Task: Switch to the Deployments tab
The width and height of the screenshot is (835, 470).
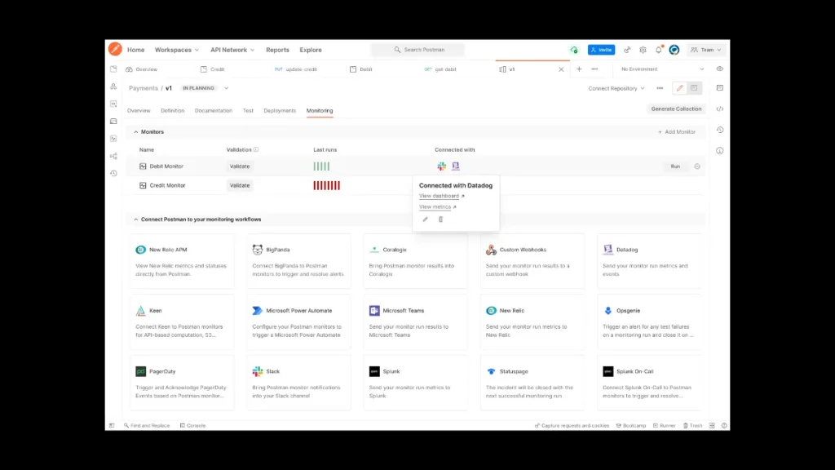Action: [280, 110]
